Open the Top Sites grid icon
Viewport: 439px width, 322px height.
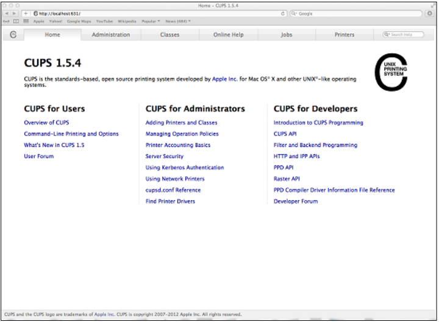click(26, 21)
